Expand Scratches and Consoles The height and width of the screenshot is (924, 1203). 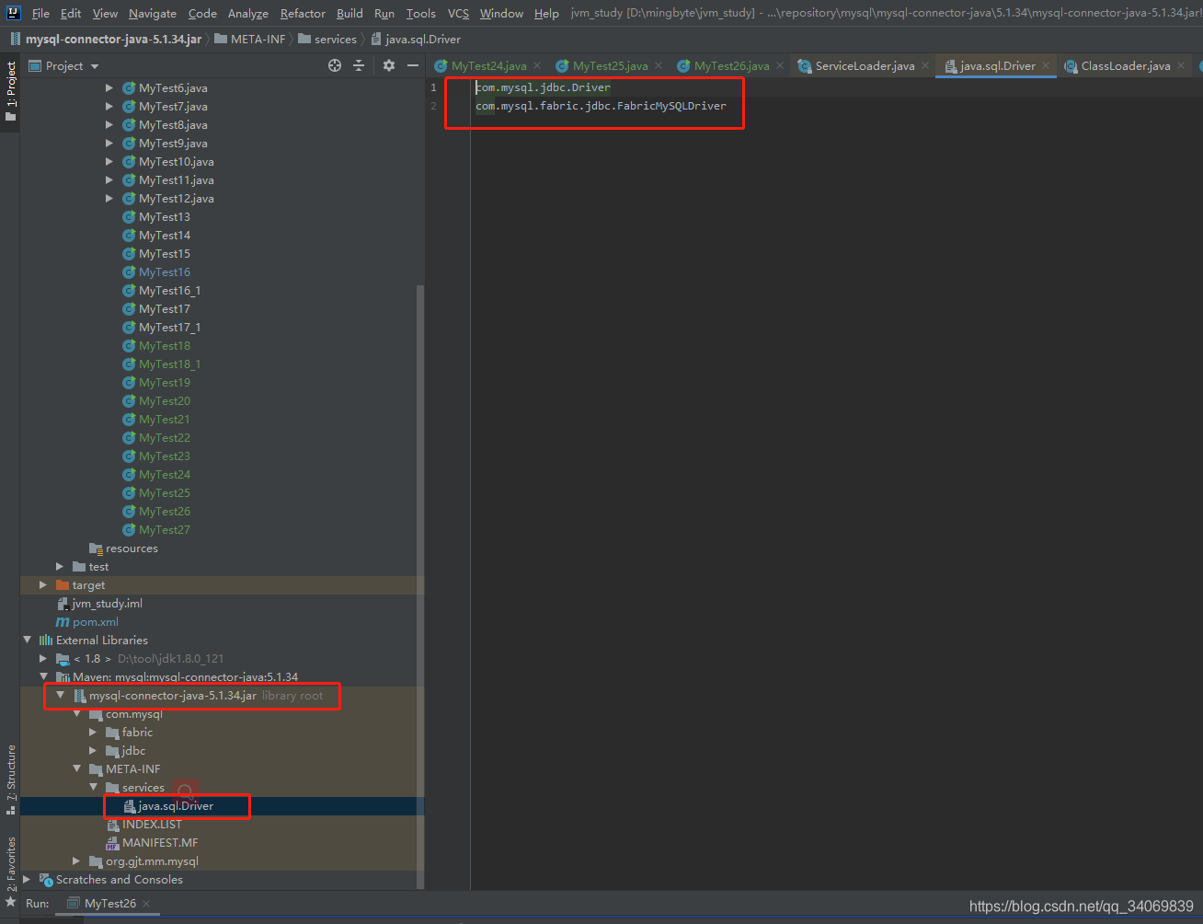[27, 880]
